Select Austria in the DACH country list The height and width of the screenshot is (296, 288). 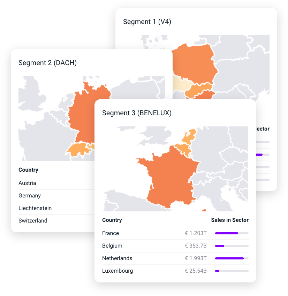[27, 183]
